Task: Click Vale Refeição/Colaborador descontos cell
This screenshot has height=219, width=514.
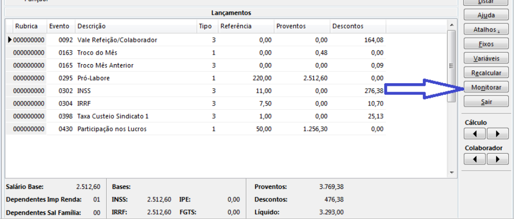Action: click(x=357, y=40)
